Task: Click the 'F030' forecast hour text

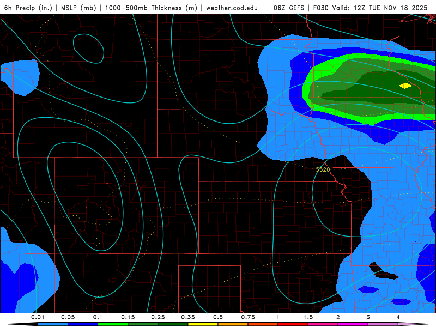Action: point(321,8)
